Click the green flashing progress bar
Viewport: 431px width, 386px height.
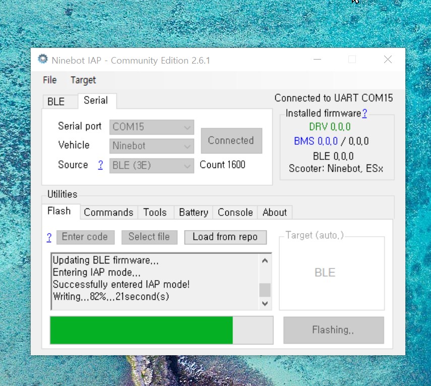click(x=162, y=330)
